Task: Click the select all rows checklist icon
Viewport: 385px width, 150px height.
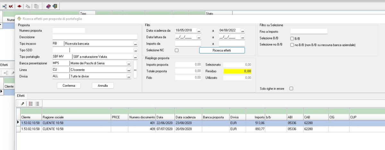Action: click(31, 104)
